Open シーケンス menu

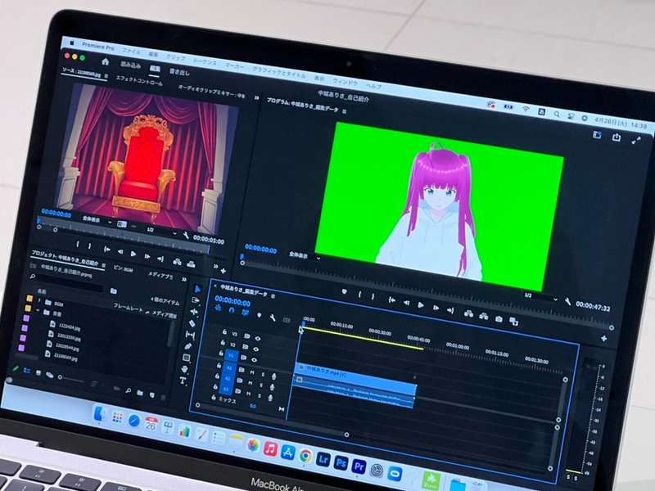tap(204, 62)
